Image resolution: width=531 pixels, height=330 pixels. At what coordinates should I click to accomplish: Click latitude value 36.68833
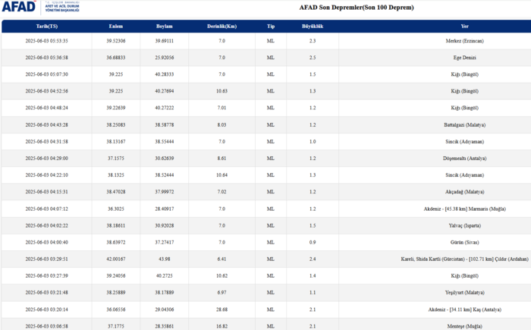tap(116, 58)
